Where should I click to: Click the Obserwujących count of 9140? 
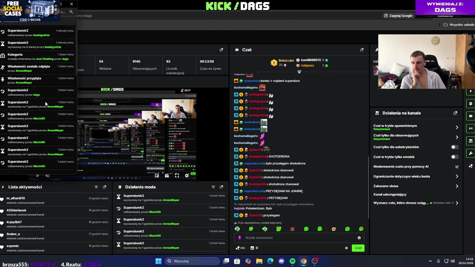coord(136,61)
